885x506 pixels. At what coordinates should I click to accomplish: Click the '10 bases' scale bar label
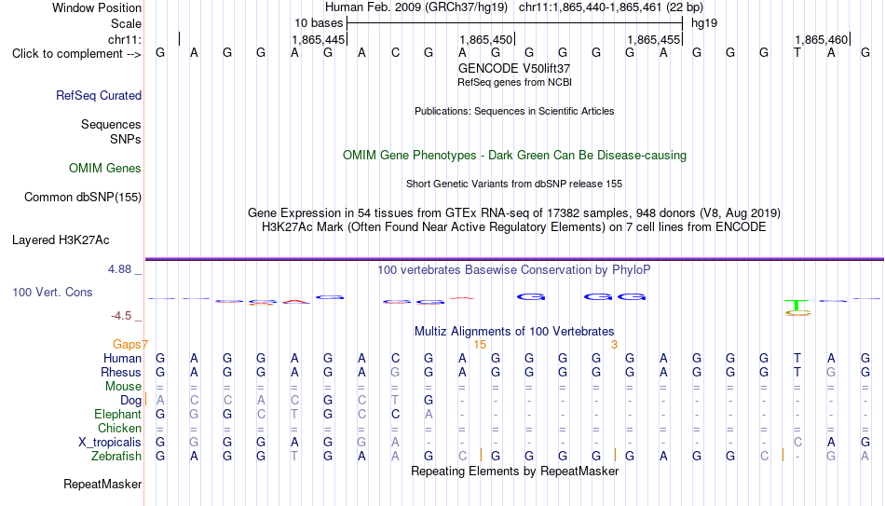(319, 23)
